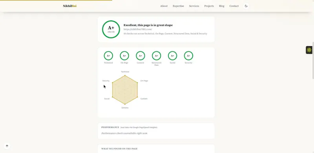Open the Blog page
This screenshot has height=153, width=314.
tap(221, 6)
